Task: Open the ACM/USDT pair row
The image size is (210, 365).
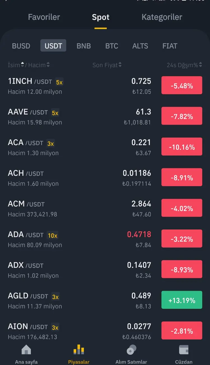Action: coord(105,208)
